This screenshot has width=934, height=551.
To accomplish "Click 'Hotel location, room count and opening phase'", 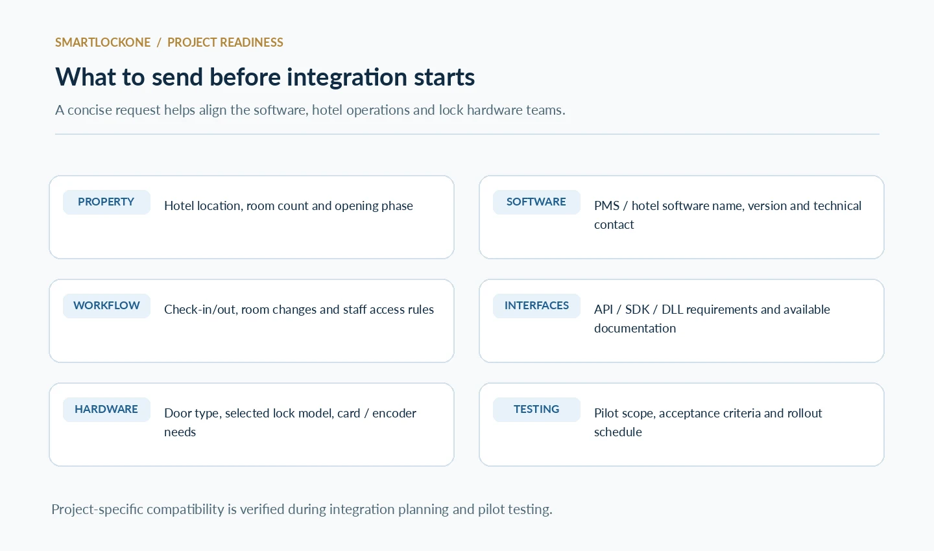I will tap(289, 206).
